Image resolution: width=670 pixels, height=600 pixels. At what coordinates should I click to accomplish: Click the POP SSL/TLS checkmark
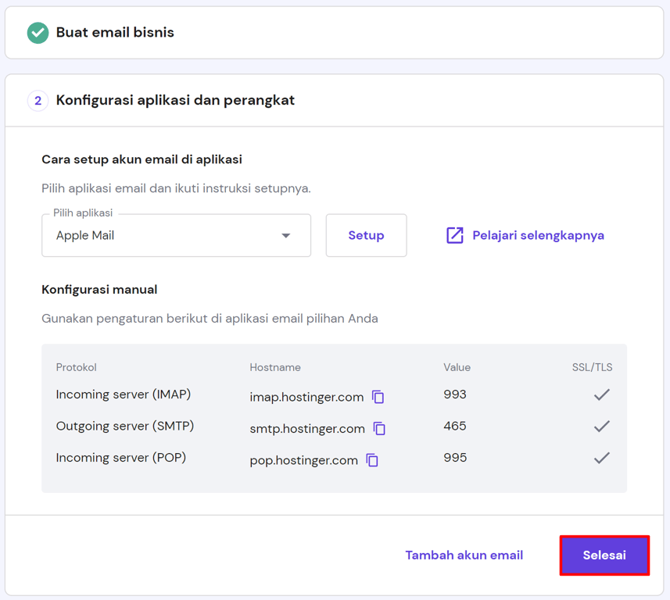tap(601, 458)
